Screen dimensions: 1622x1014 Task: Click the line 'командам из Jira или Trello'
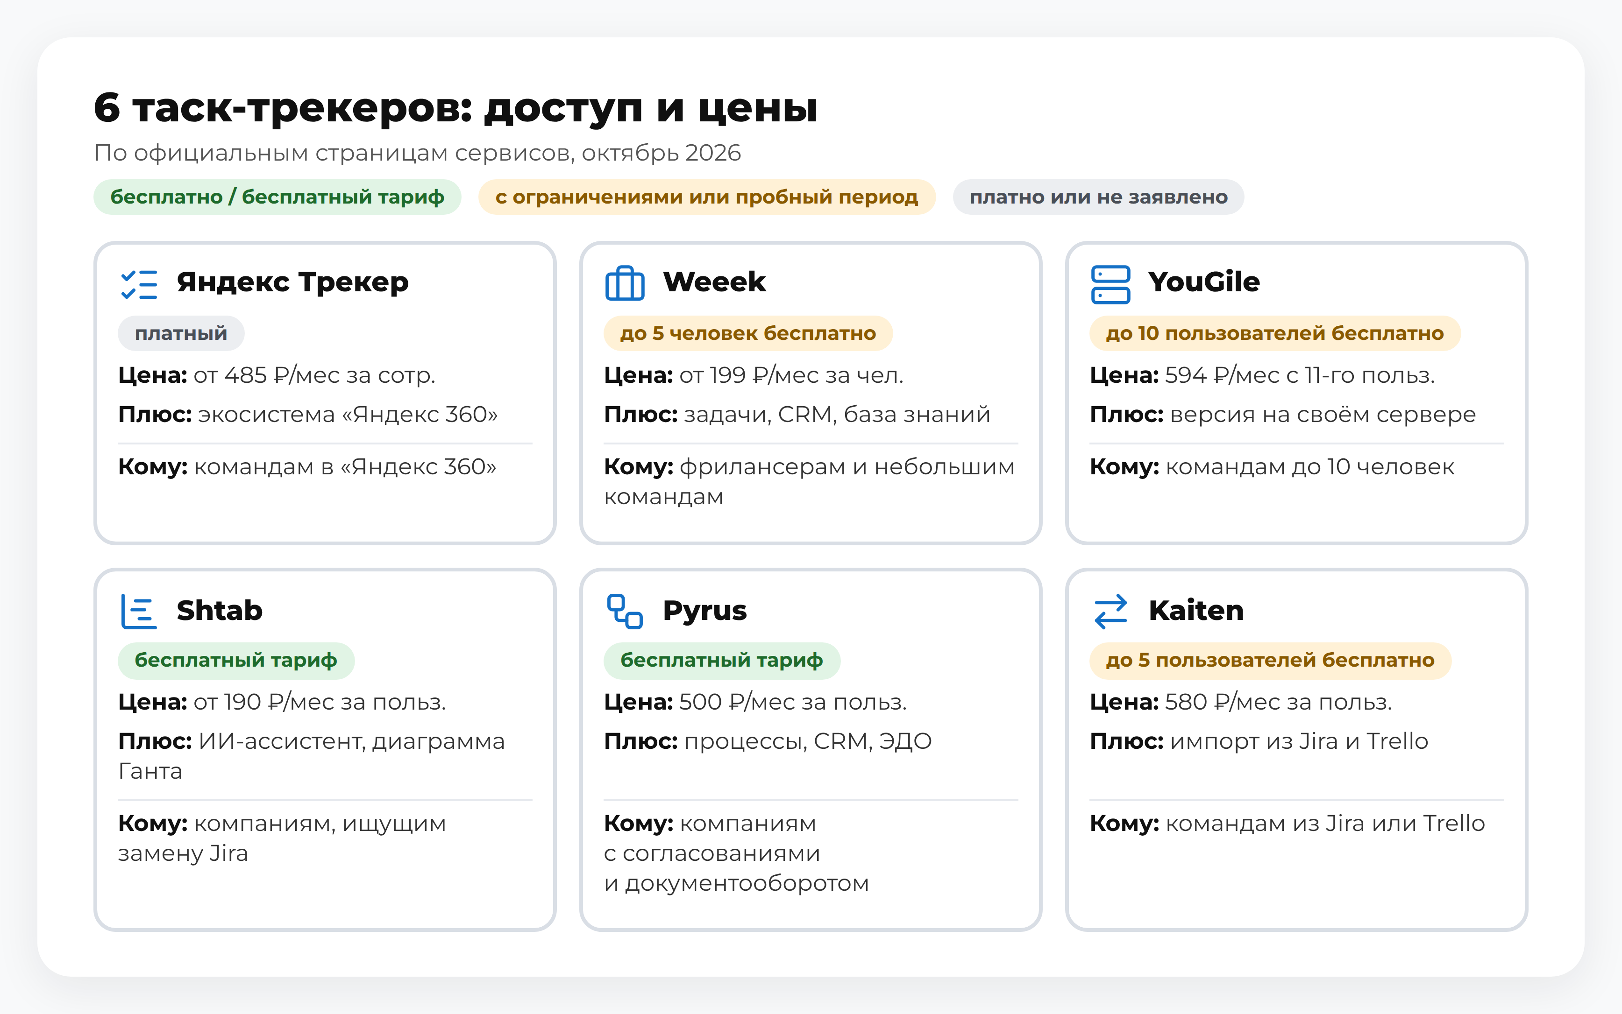coord(1325,824)
